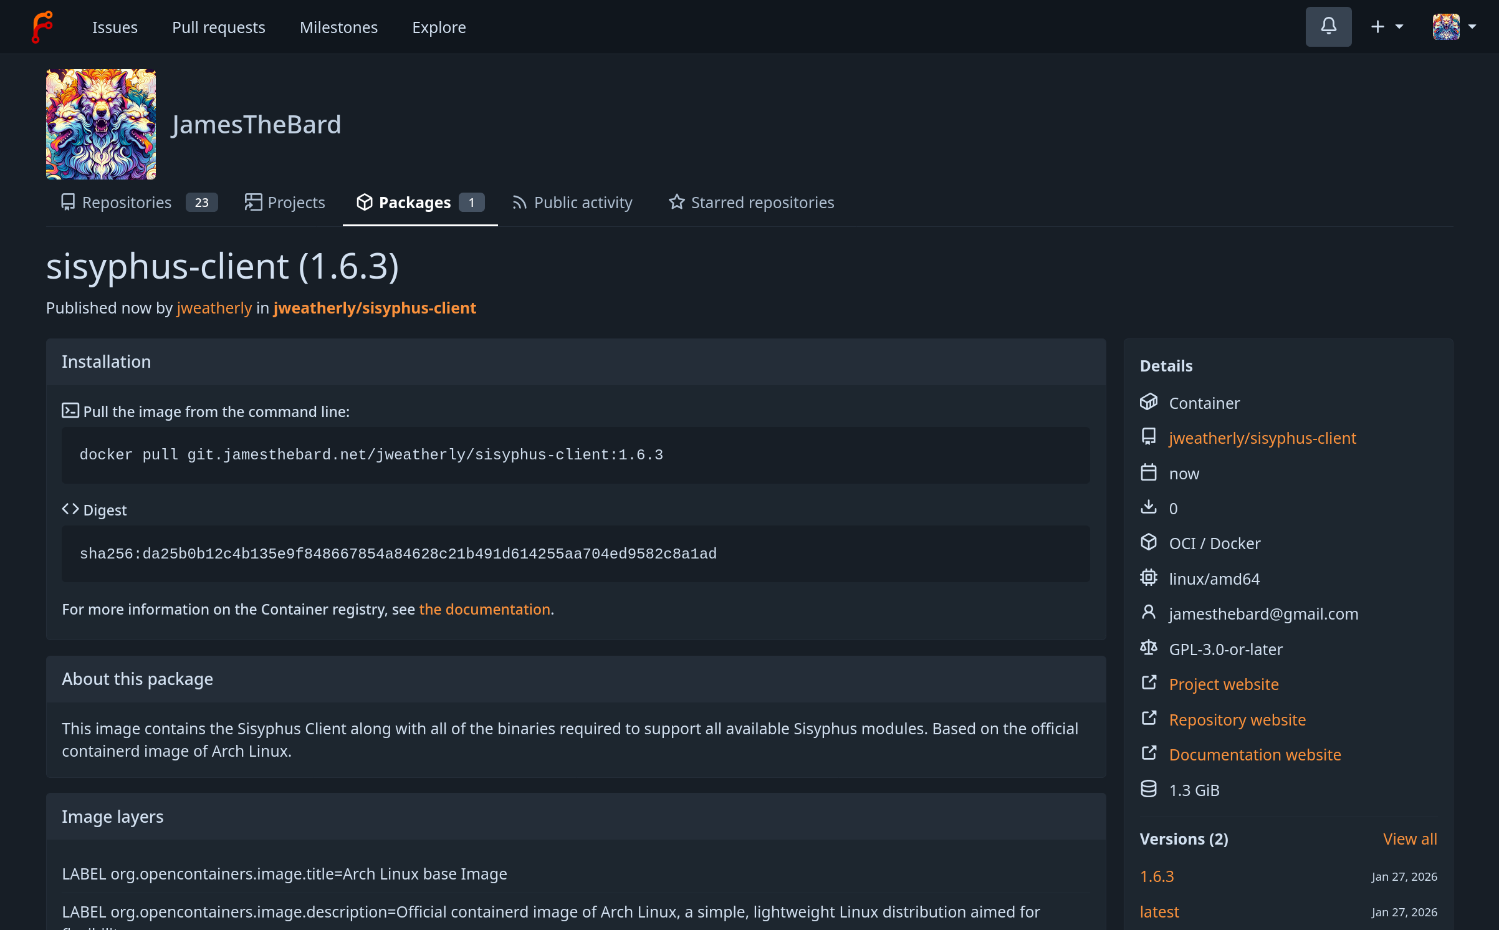Click the documentation link in Installation
1499x930 pixels.
(484, 609)
